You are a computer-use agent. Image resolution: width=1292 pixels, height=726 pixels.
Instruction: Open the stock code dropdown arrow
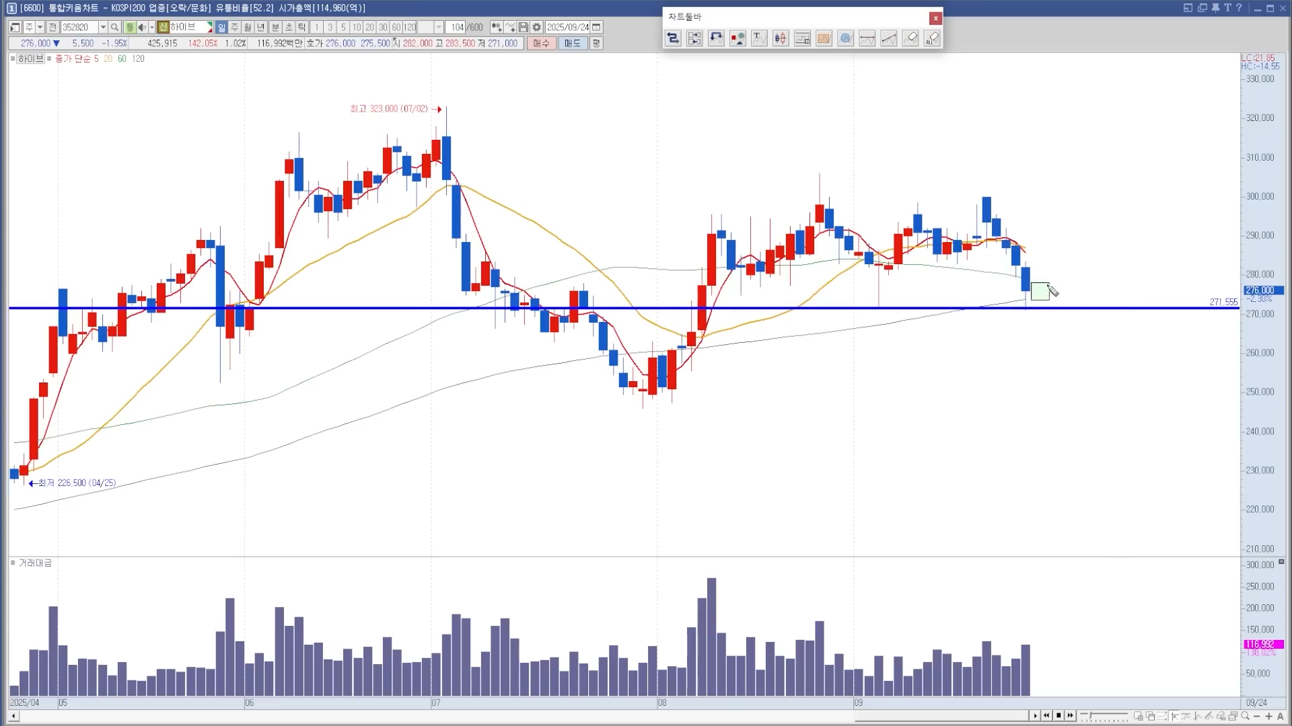click(x=103, y=28)
